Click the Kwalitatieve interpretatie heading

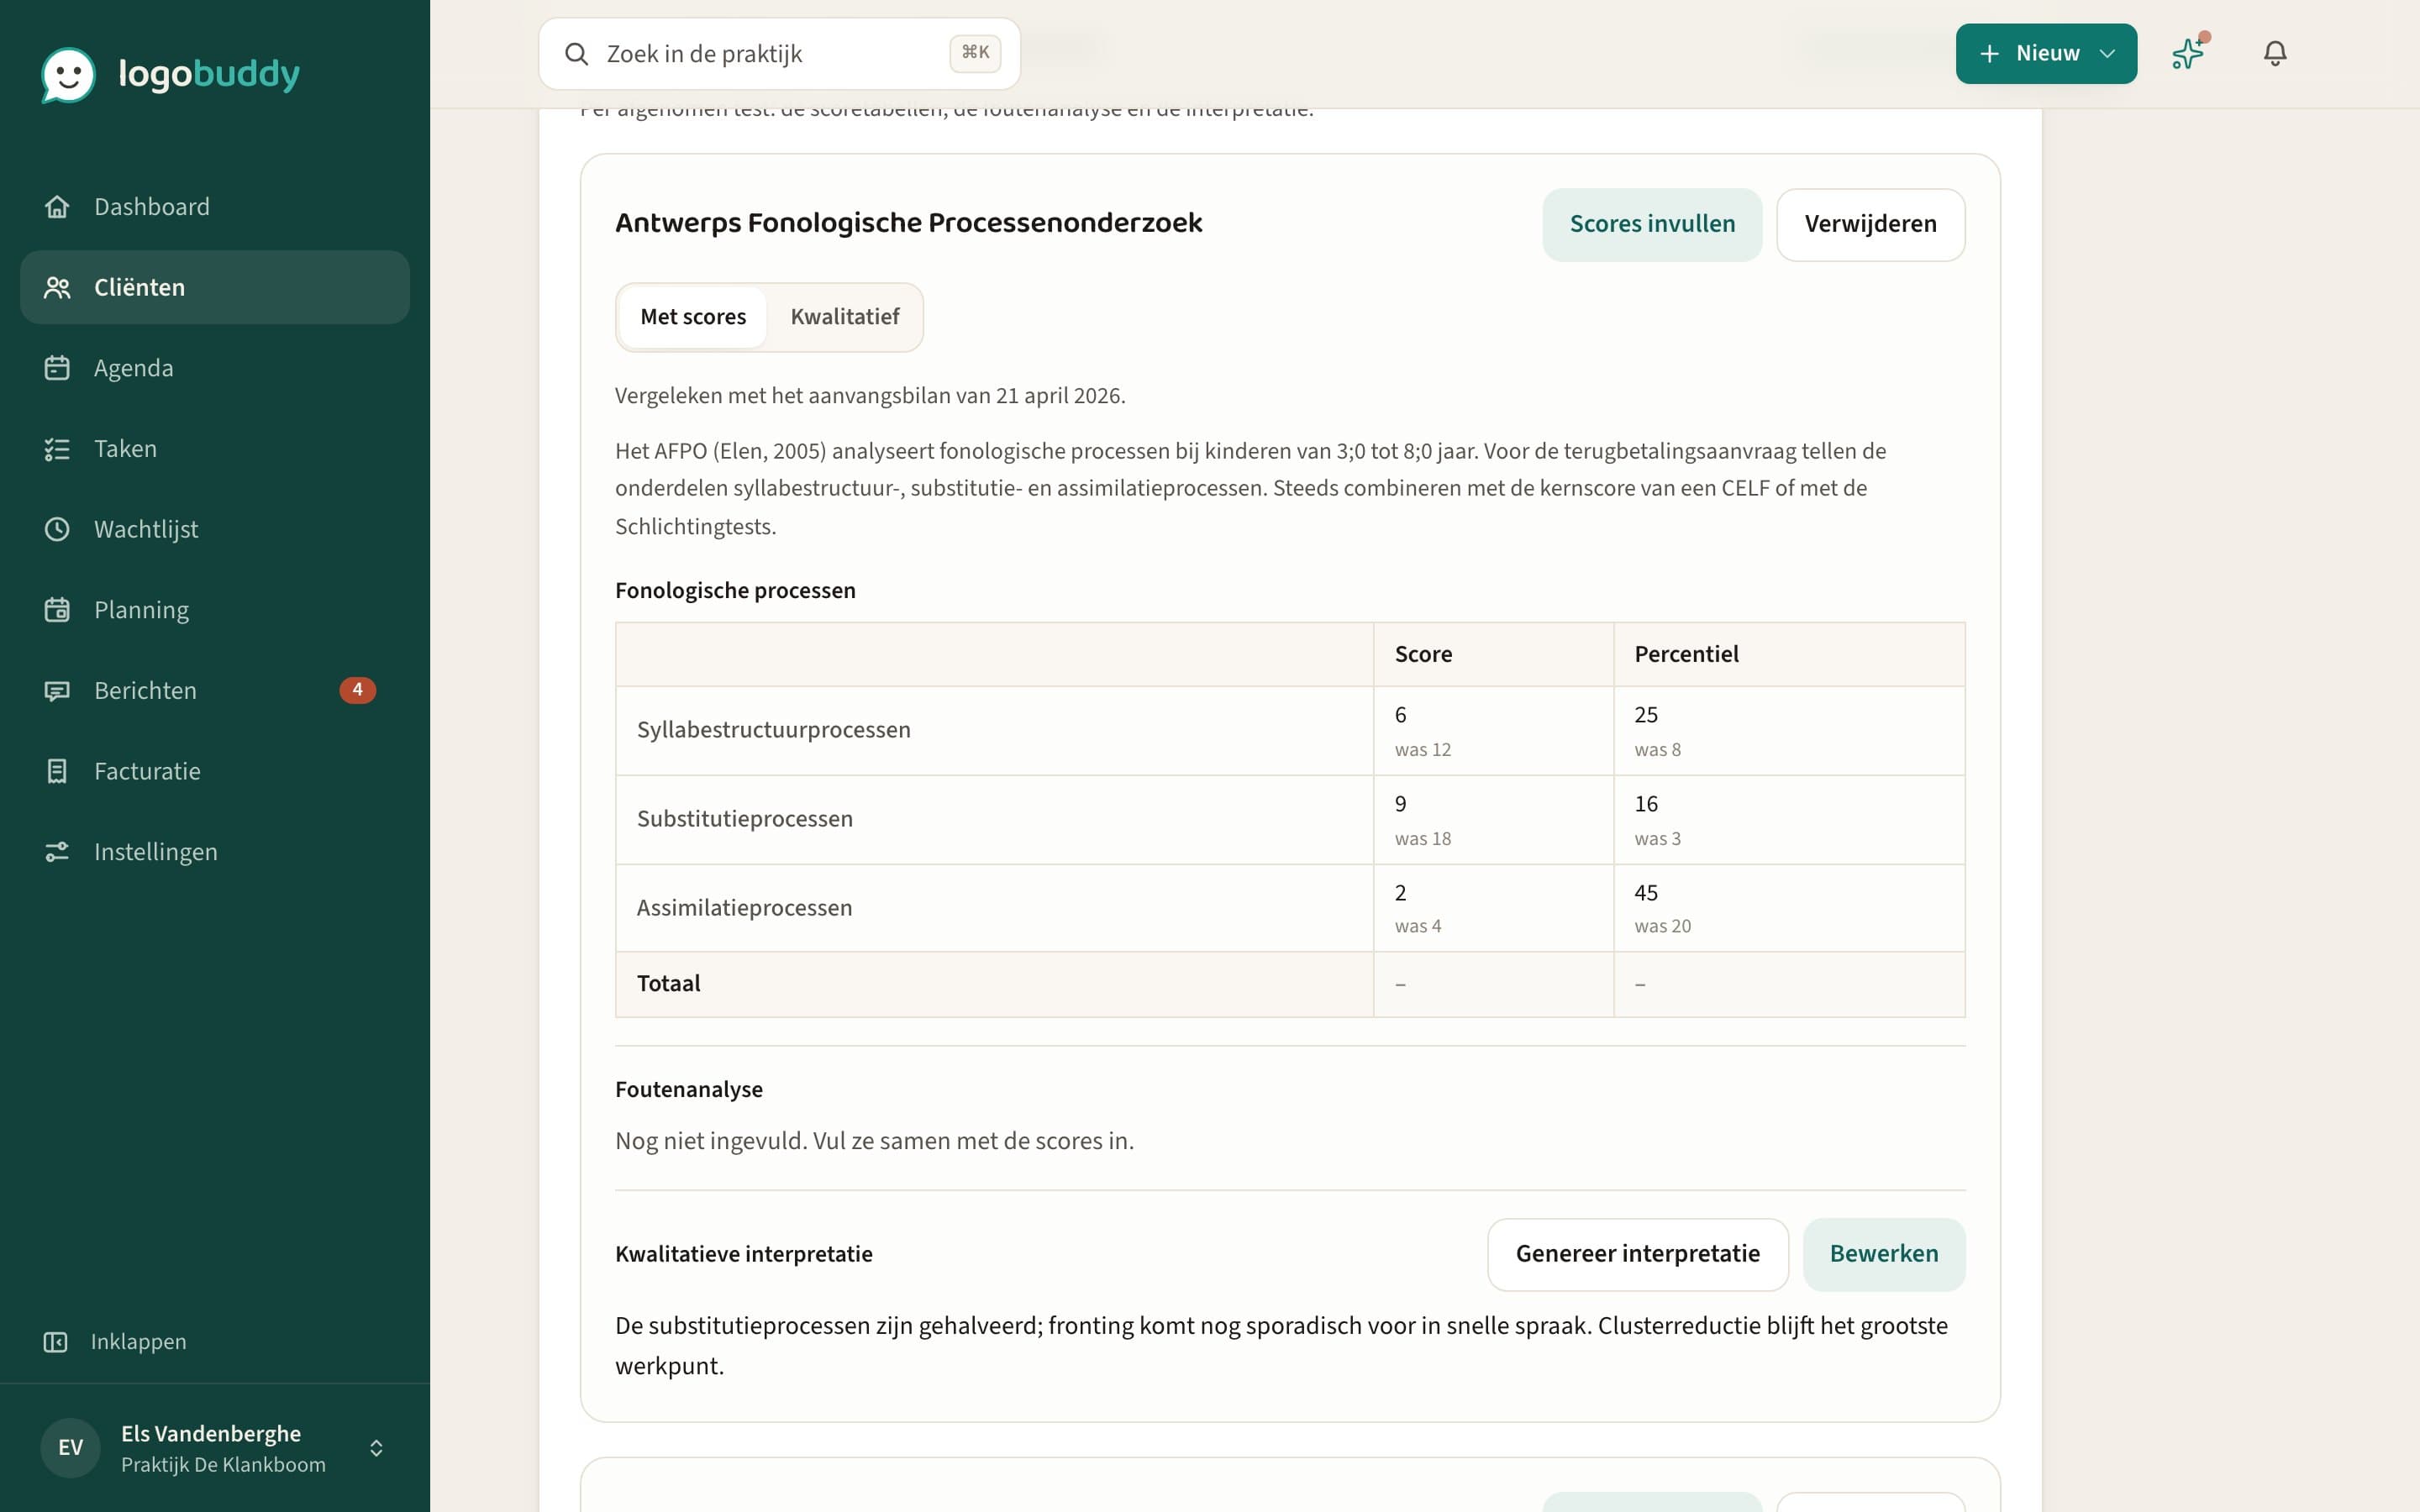744,1255
